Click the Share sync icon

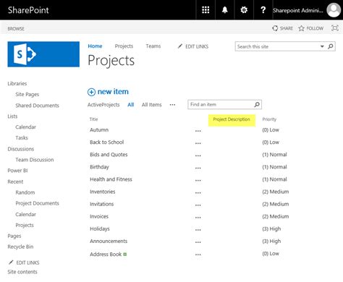[x=275, y=28]
